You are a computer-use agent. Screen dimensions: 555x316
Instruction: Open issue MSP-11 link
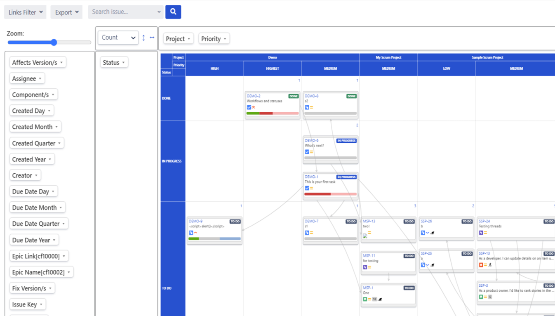click(x=369, y=256)
